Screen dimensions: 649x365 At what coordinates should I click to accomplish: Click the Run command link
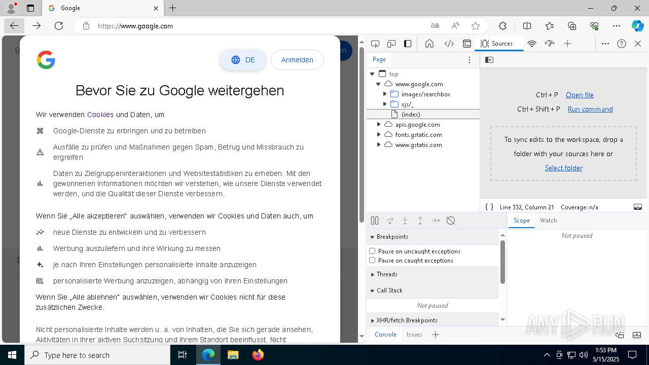[590, 109]
